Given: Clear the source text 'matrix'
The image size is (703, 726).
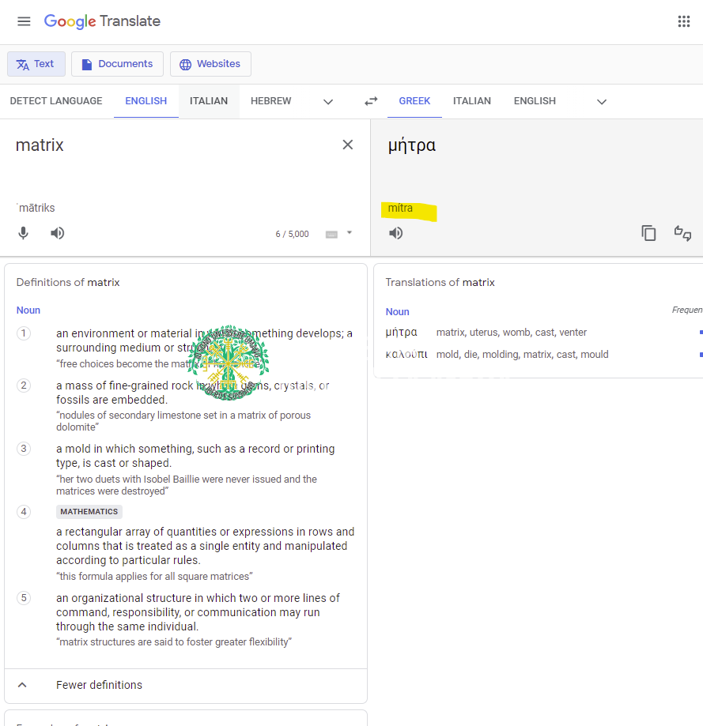Looking at the screenshot, I should tap(347, 145).
